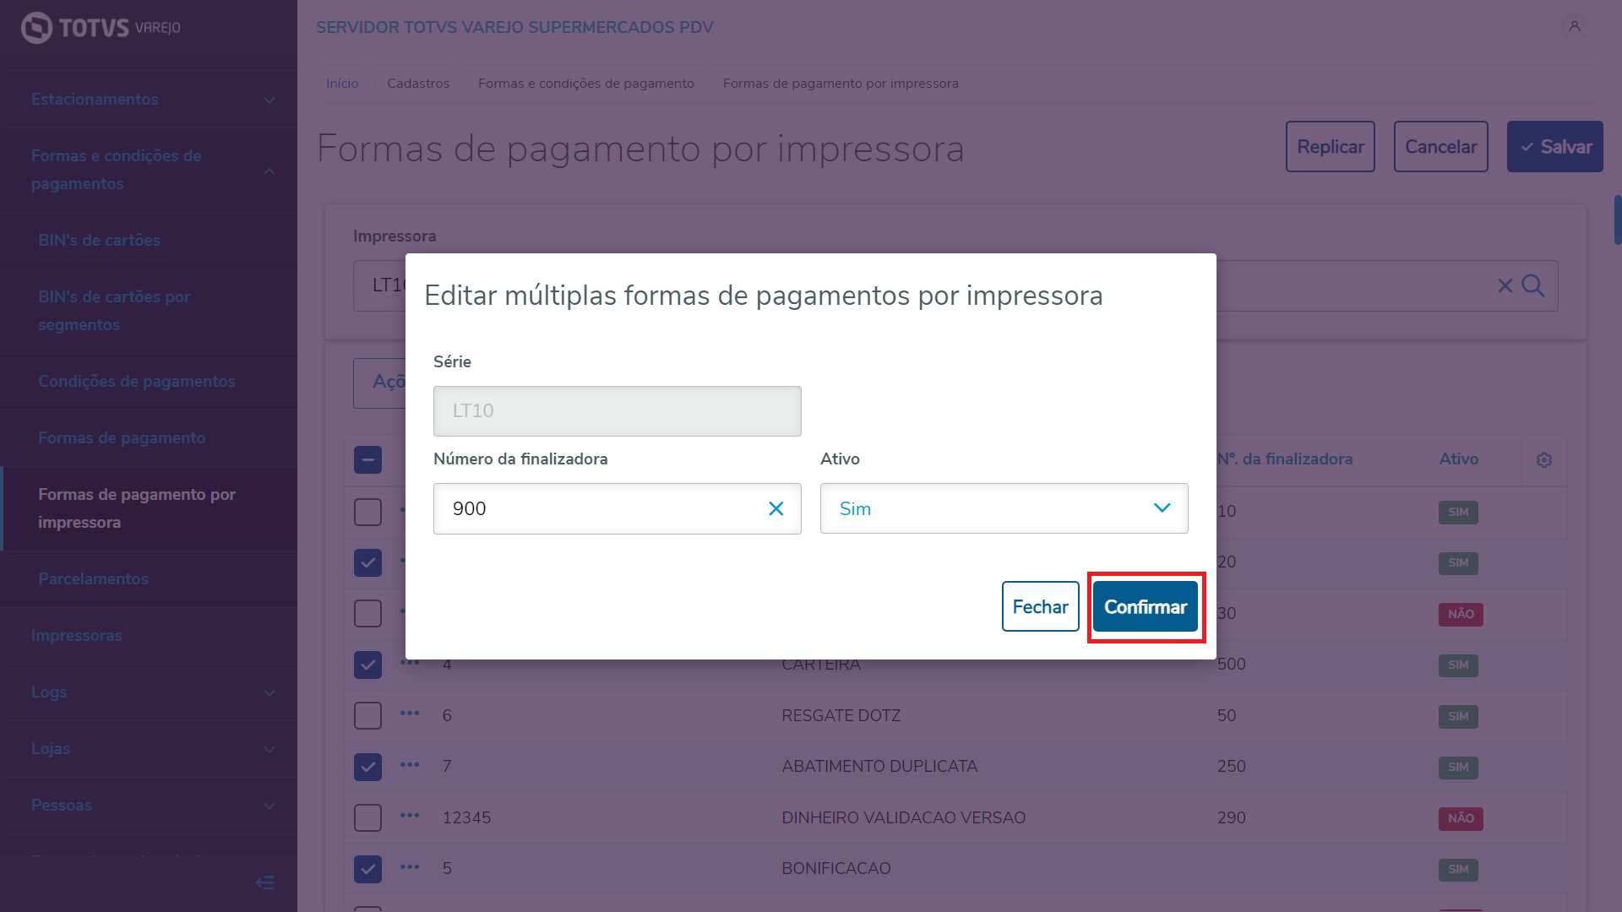Open the Ativo dropdown
The image size is (1622, 912).
1004,508
